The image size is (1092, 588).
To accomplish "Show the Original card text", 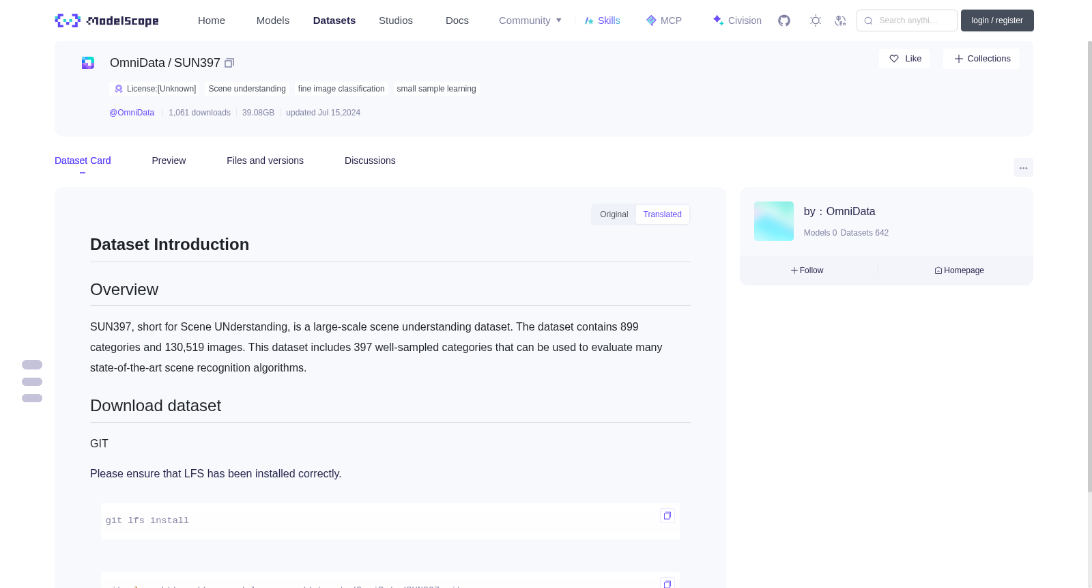I will (614, 214).
